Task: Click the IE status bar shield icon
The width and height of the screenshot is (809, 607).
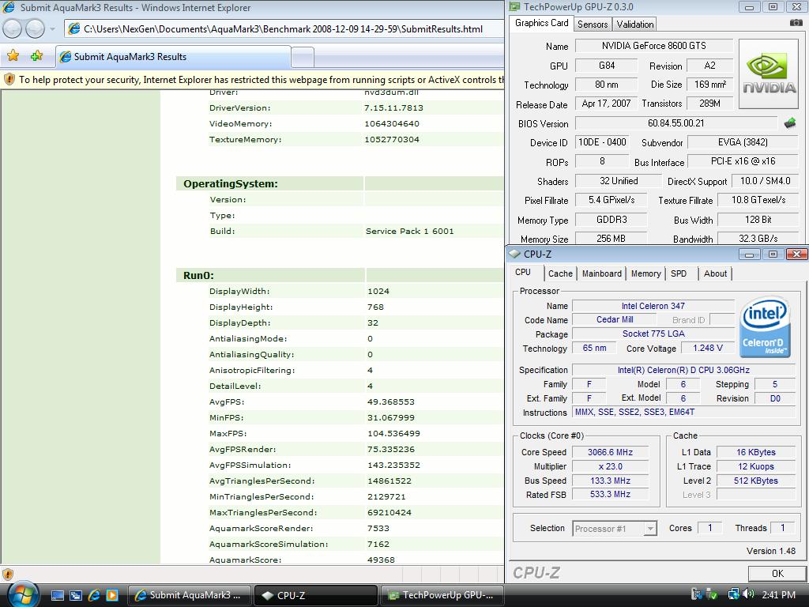Action: point(8,574)
